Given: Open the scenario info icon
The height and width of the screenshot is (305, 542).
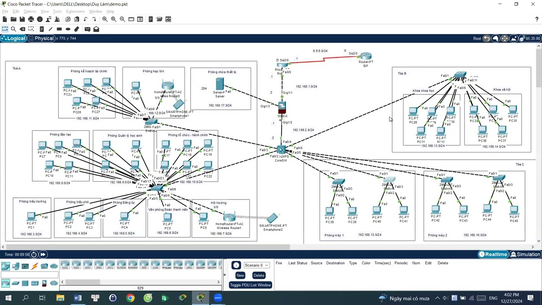Looking at the screenshot, I should 236,265.
